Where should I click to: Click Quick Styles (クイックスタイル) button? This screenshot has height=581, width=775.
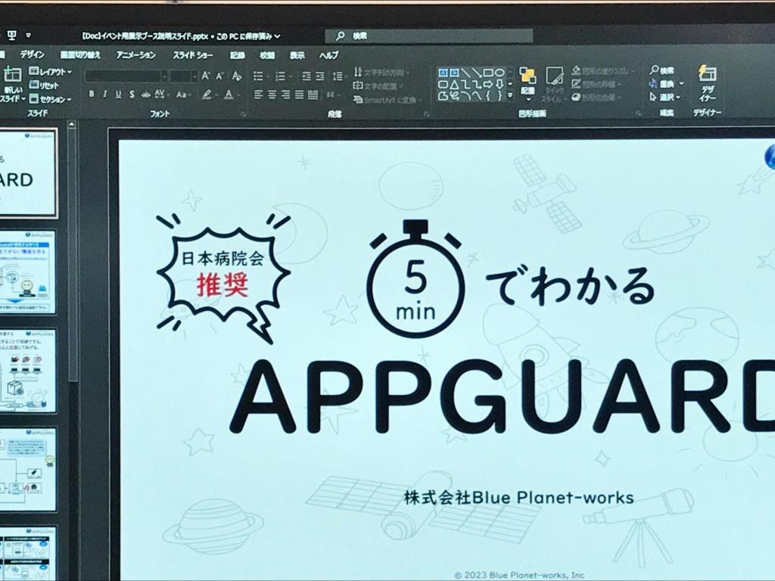tap(554, 85)
